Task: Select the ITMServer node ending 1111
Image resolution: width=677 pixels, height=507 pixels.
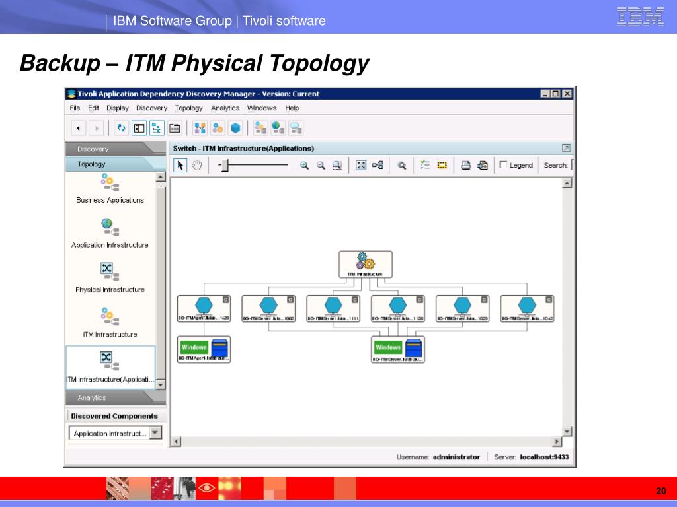Action: [x=333, y=308]
